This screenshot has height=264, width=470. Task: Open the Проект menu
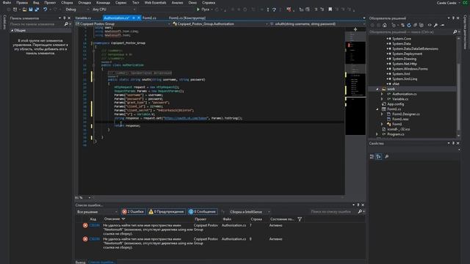(50, 2)
